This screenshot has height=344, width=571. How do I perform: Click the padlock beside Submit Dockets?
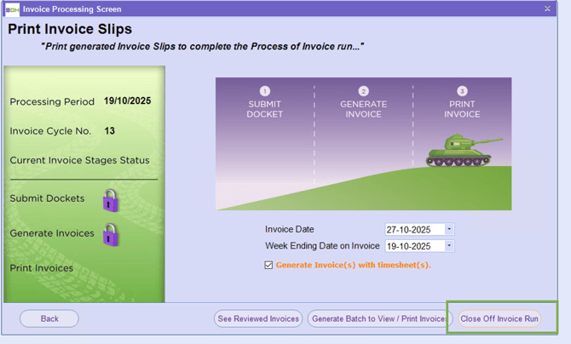pos(110,200)
